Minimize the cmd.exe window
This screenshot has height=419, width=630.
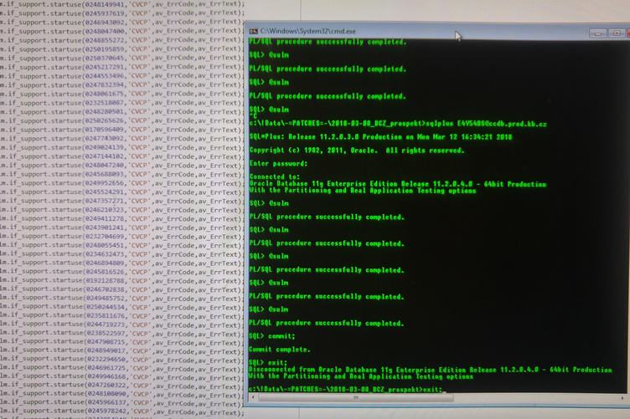tap(598, 33)
